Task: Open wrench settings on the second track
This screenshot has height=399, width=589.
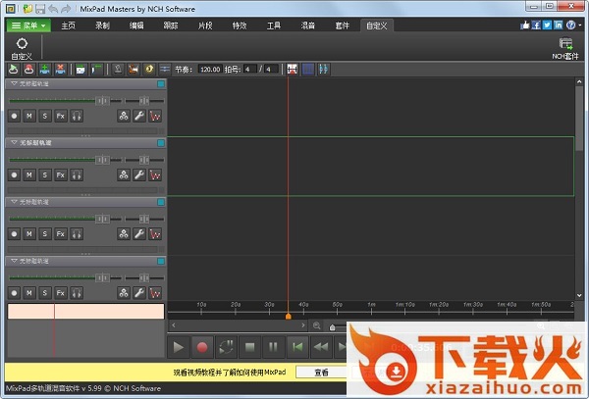Action: [x=139, y=175]
